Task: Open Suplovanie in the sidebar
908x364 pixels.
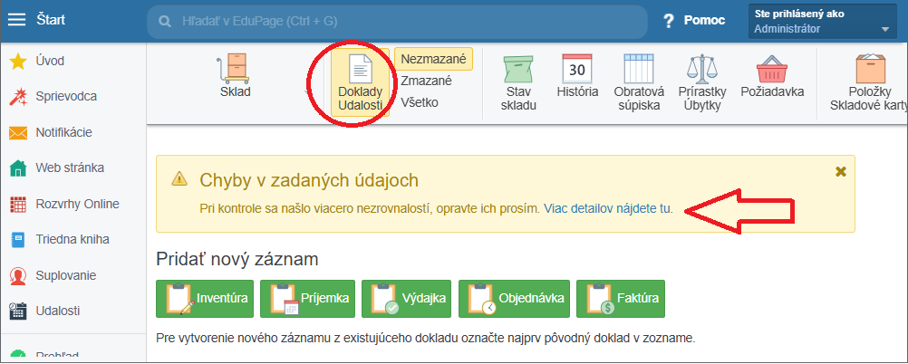Action: [x=66, y=275]
